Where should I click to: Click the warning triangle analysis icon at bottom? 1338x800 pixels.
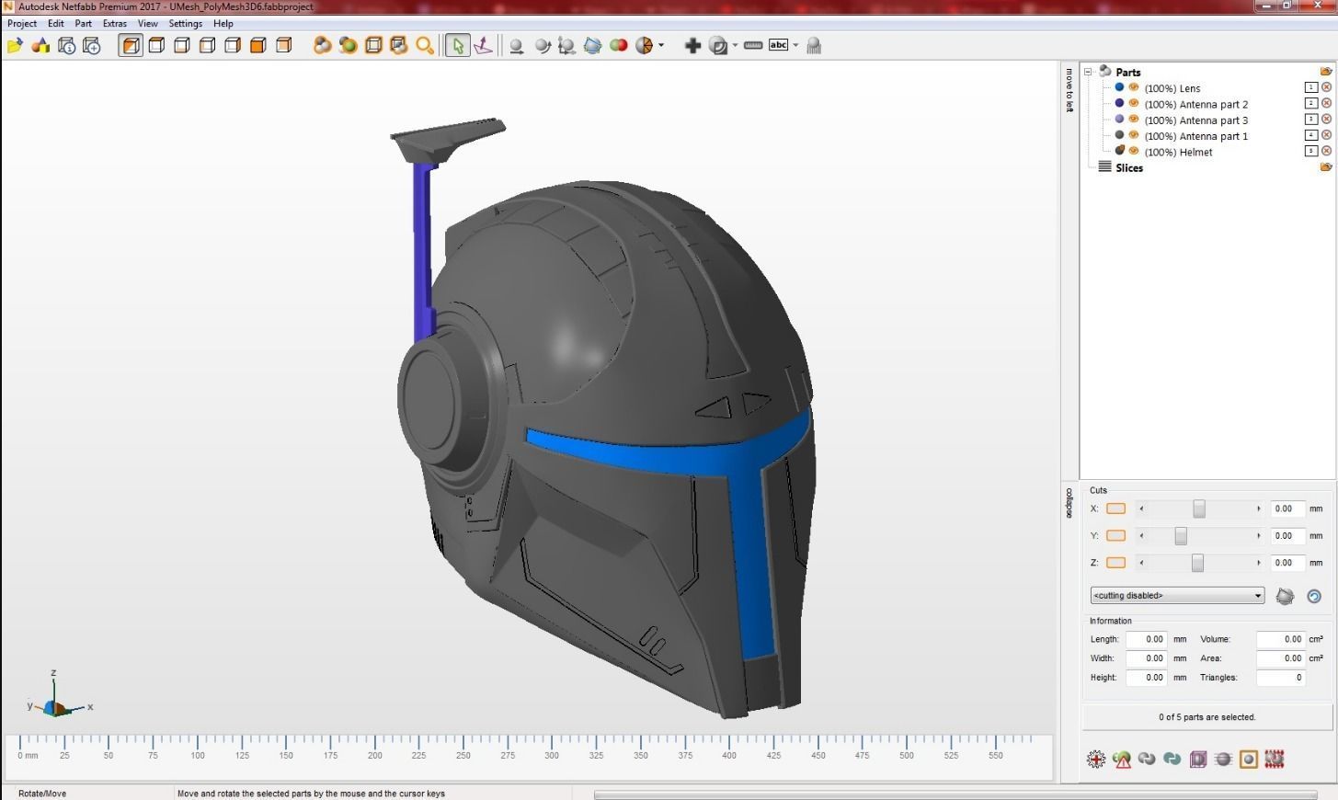point(1122,759)
